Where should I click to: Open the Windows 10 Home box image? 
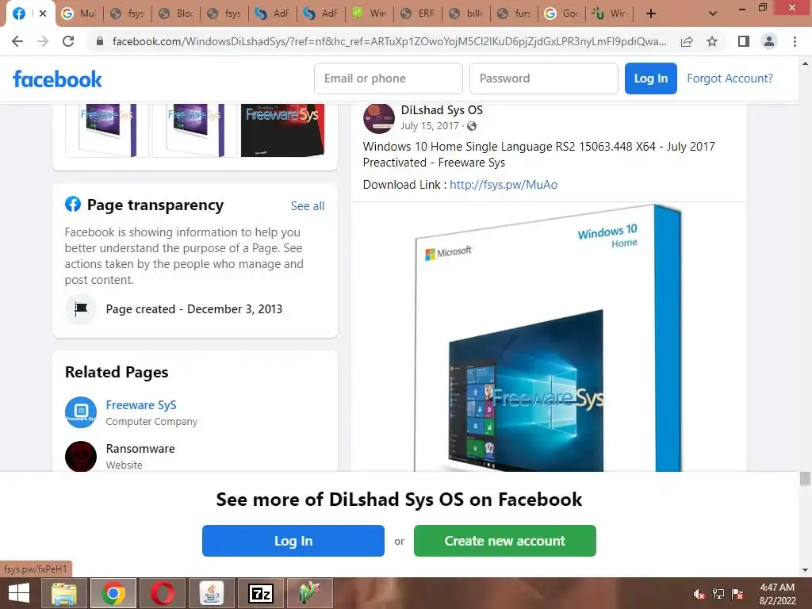549,337
